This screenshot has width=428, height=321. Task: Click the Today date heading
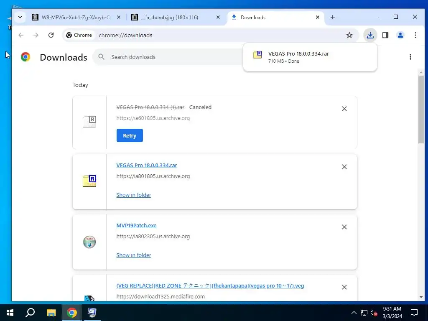point(80,85)
